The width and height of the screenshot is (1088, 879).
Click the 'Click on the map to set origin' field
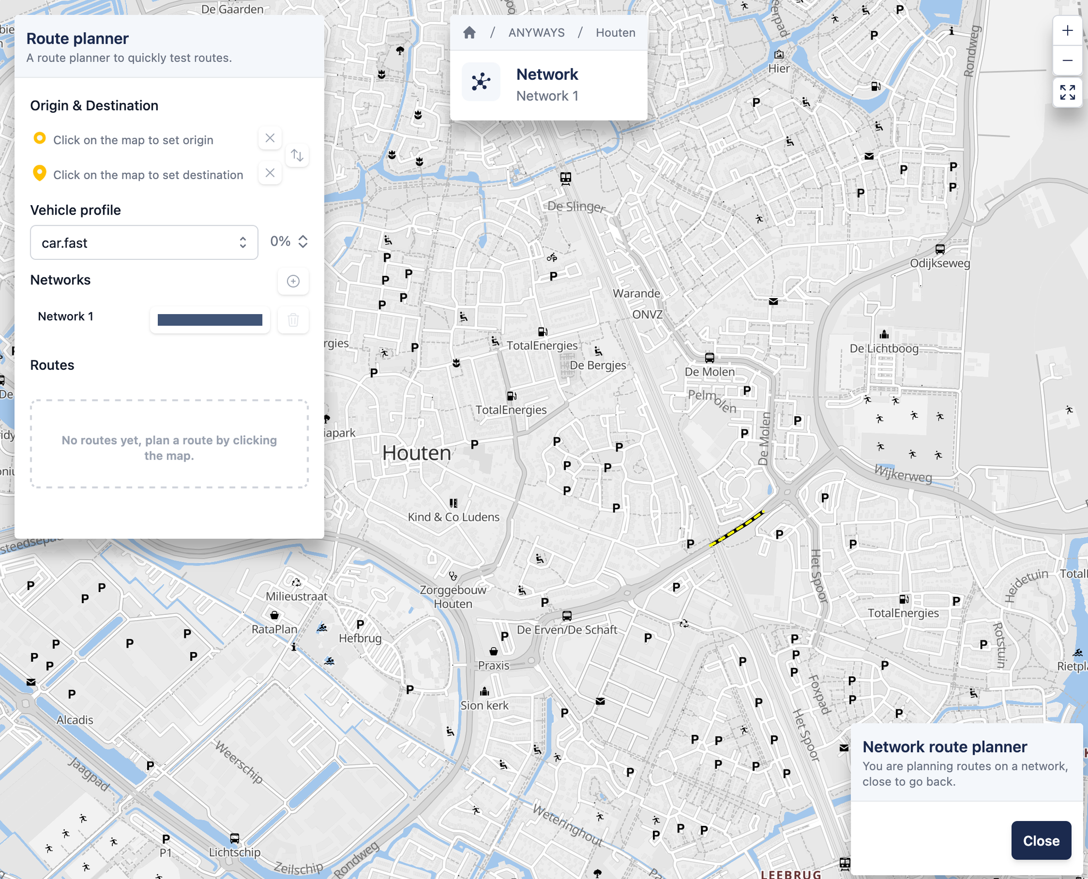tap(133, 139)
